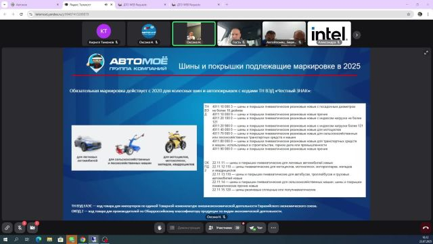The height and width of the screenshot is (244, 433).
Task: Click the АВТОМОЁ logo on the slide
Action: 127,63
